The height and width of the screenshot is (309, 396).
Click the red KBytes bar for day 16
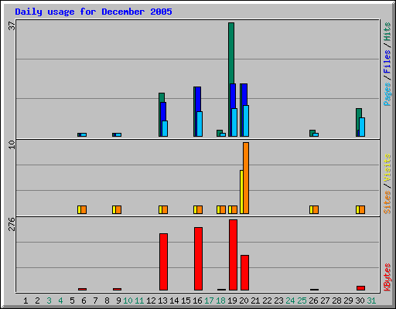pos(198,259)
